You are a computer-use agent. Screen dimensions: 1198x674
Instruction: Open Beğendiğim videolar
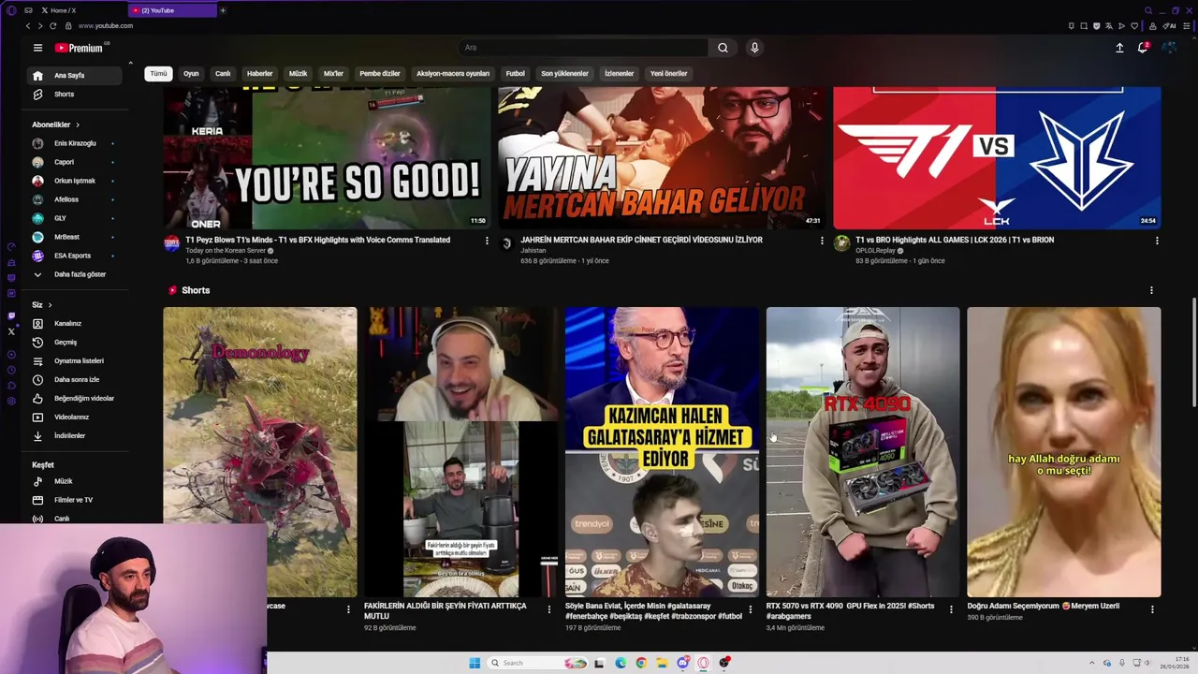pos(76,399)
